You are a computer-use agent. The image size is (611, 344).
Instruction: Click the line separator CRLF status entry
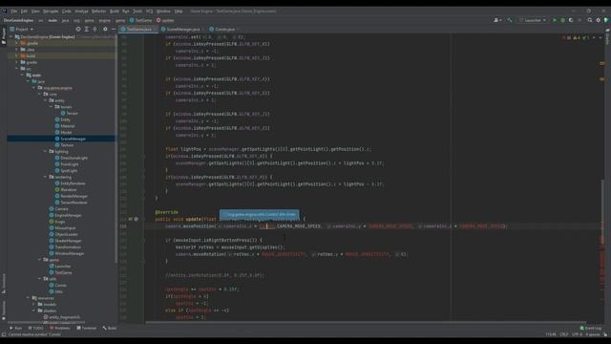click(x=564, y=334)
